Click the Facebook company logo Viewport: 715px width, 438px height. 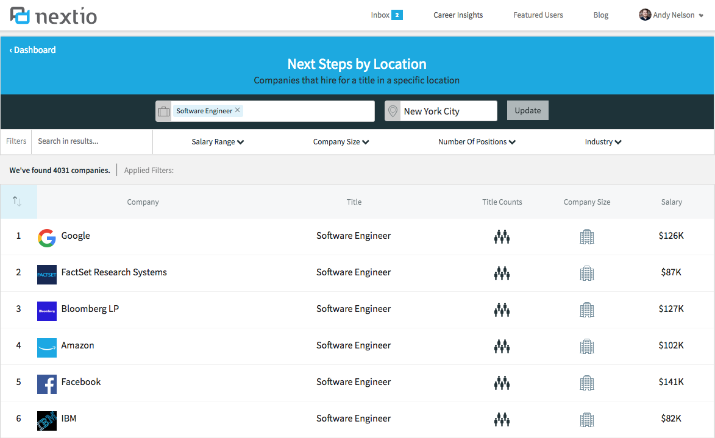tap(46, 384)
